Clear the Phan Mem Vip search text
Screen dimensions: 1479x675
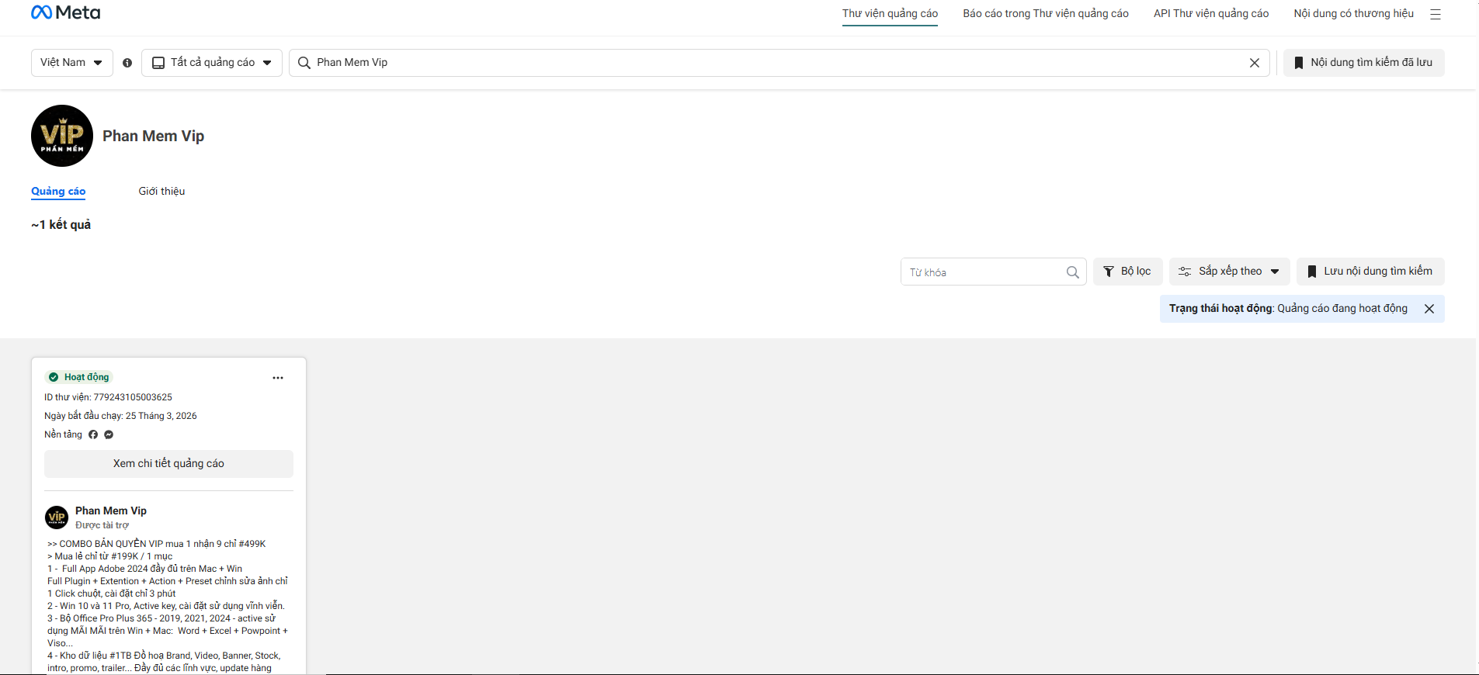[1254, 63]
